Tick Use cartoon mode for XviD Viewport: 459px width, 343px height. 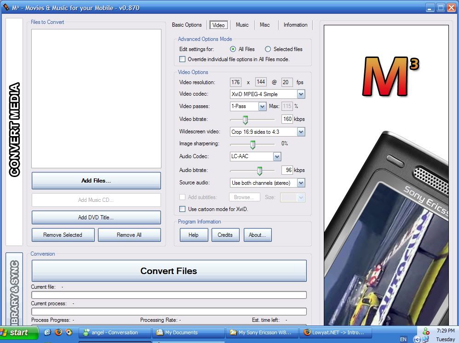(183, 209)
